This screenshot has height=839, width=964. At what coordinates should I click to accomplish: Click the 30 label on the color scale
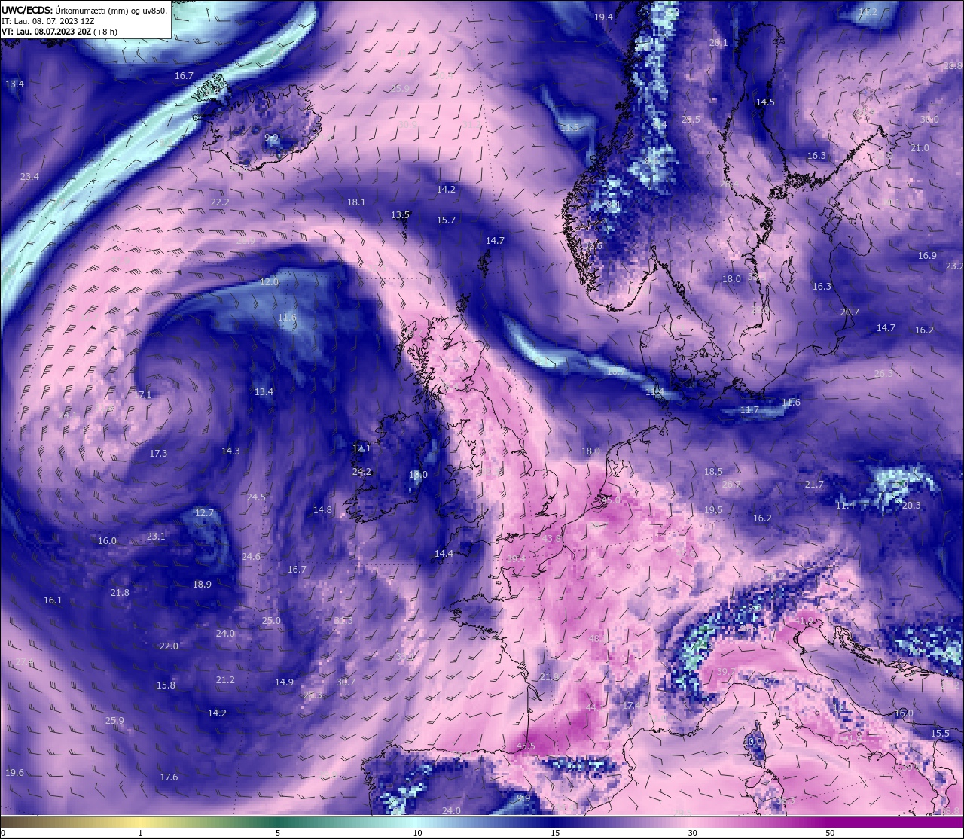pyautogui.click(x=692, y=833)
